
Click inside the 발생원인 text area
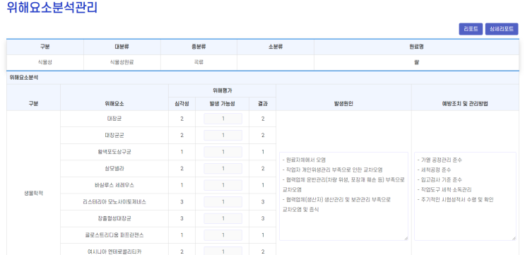343,196
